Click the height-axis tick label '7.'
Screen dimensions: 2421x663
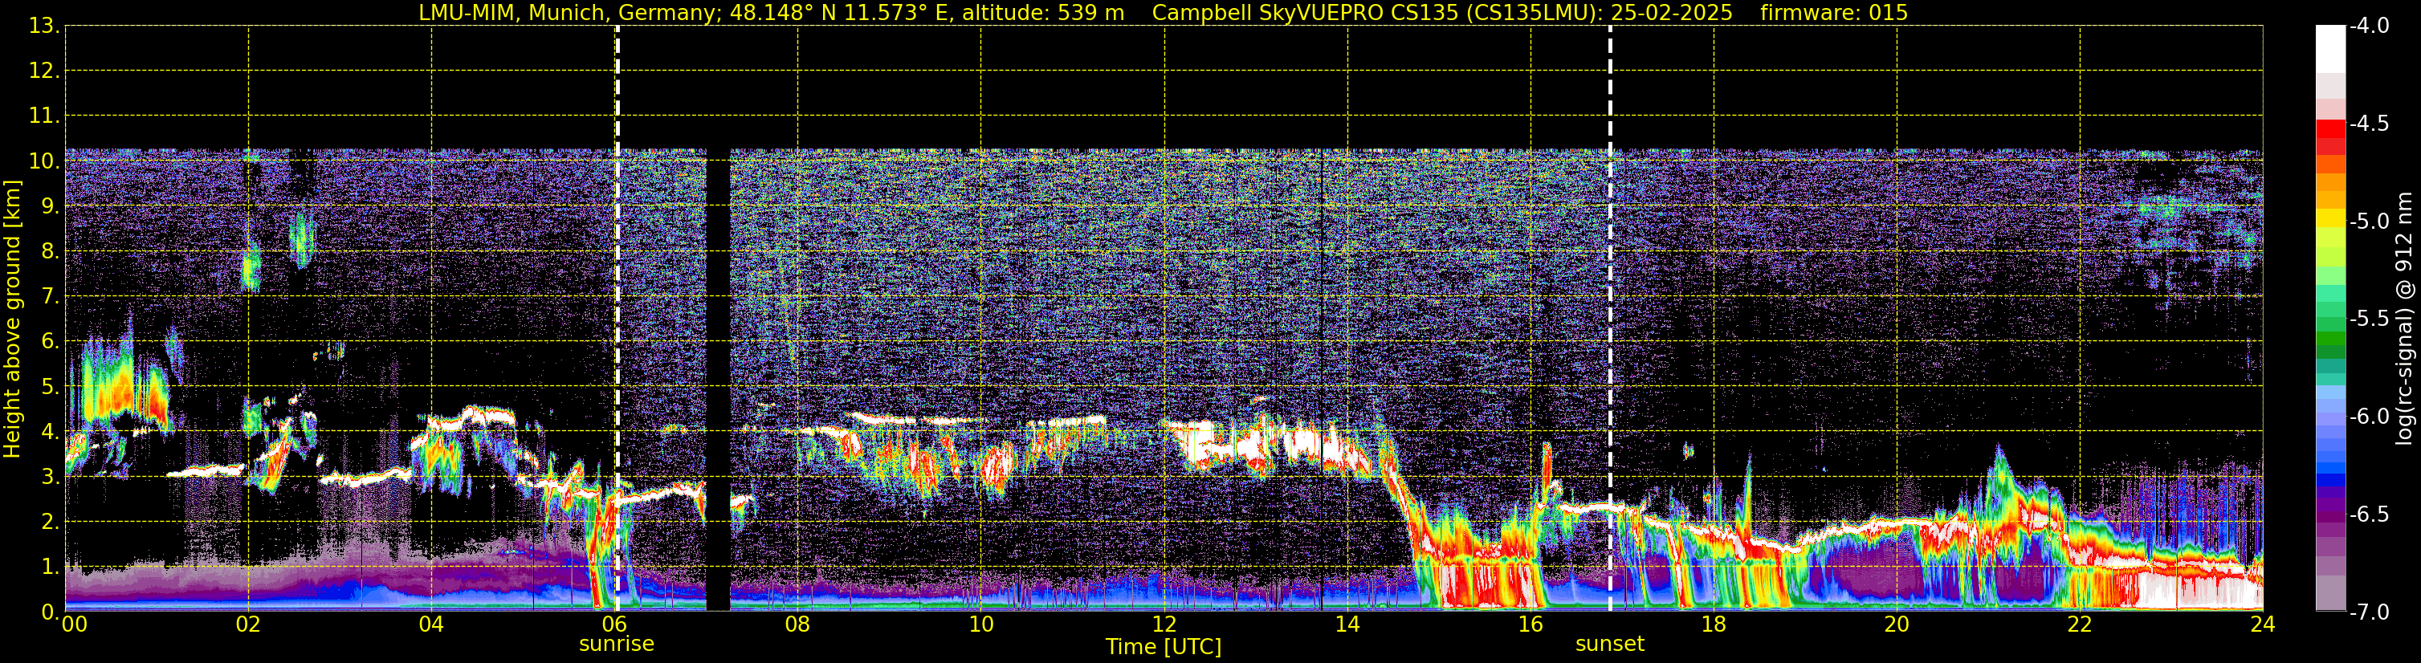point(50,297)
